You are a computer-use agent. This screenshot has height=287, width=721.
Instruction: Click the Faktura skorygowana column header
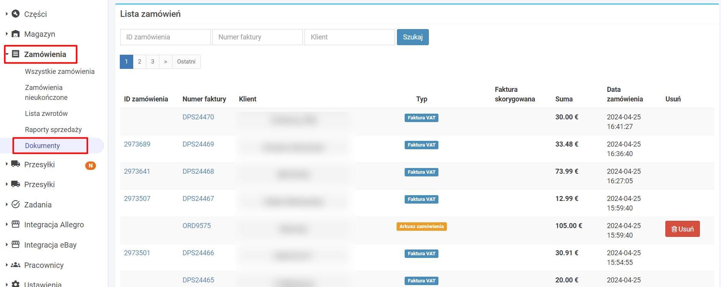coord(515,94)
